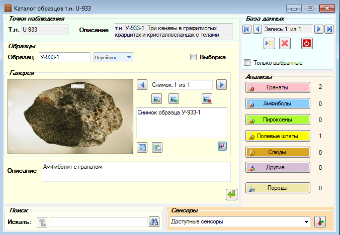Enable the Выборка checkbox
This screenshot has width=340, height=235.
click(x=193, y=57)
